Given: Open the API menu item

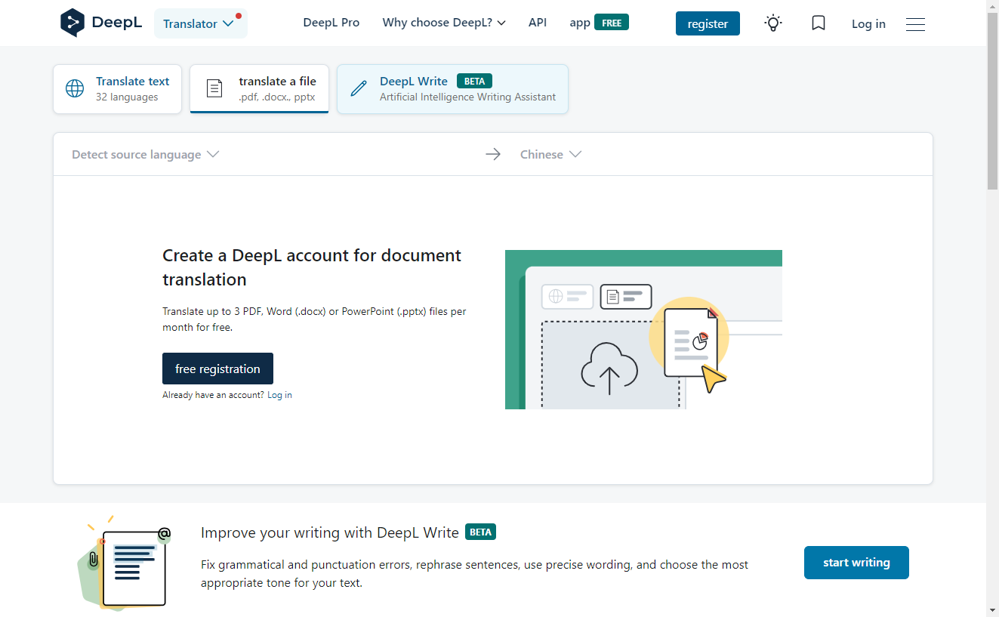Looking at the screenshot, I should 538,23.
